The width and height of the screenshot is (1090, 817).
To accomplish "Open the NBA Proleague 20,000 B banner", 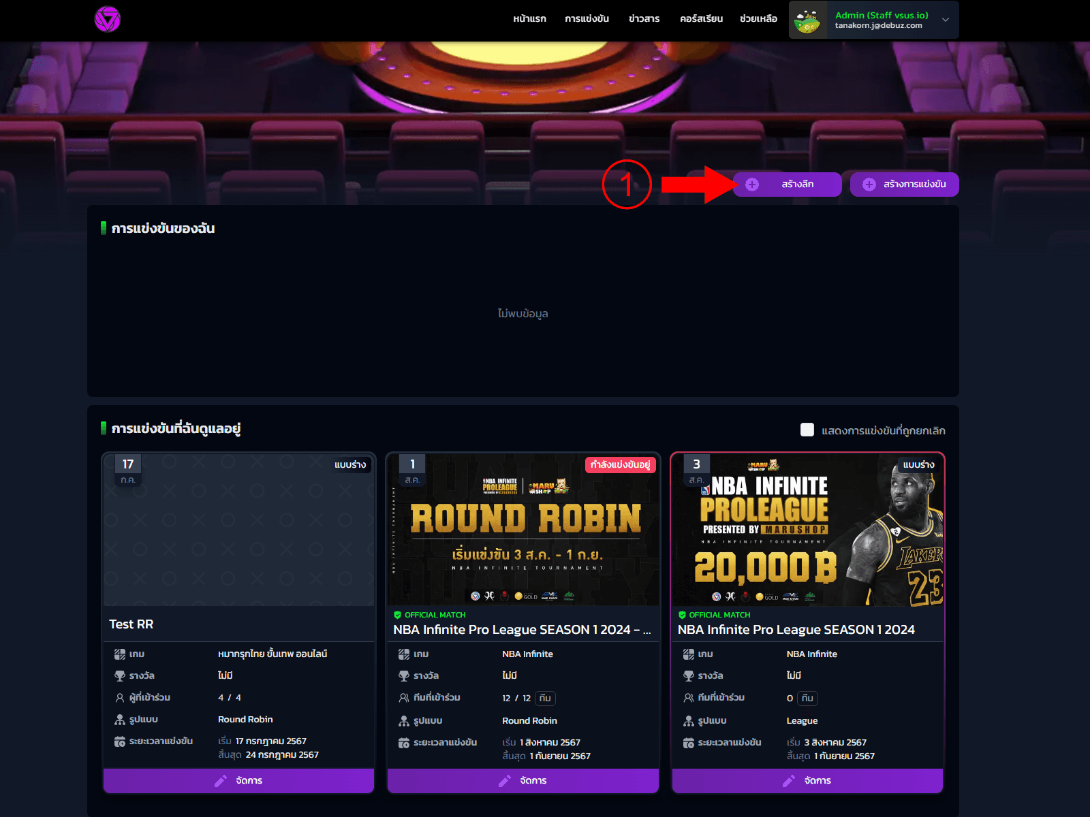I will [x=807, y=530].
